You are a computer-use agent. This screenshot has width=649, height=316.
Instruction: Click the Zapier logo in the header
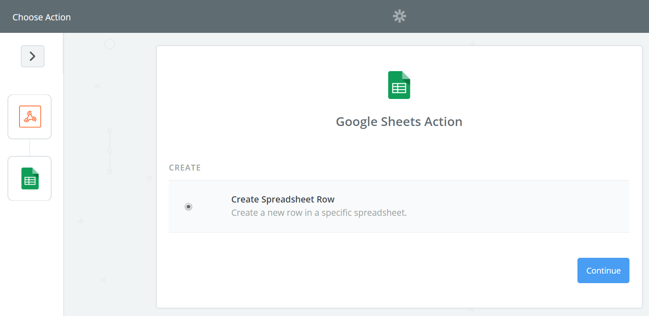pyautogui.click(x=399, y=16)
